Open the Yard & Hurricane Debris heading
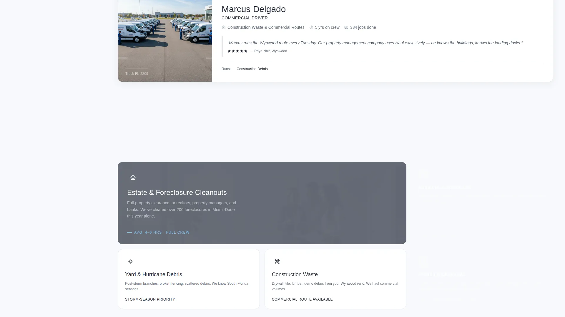The width and height of the screenshot is (565, 317). point(154,274)
